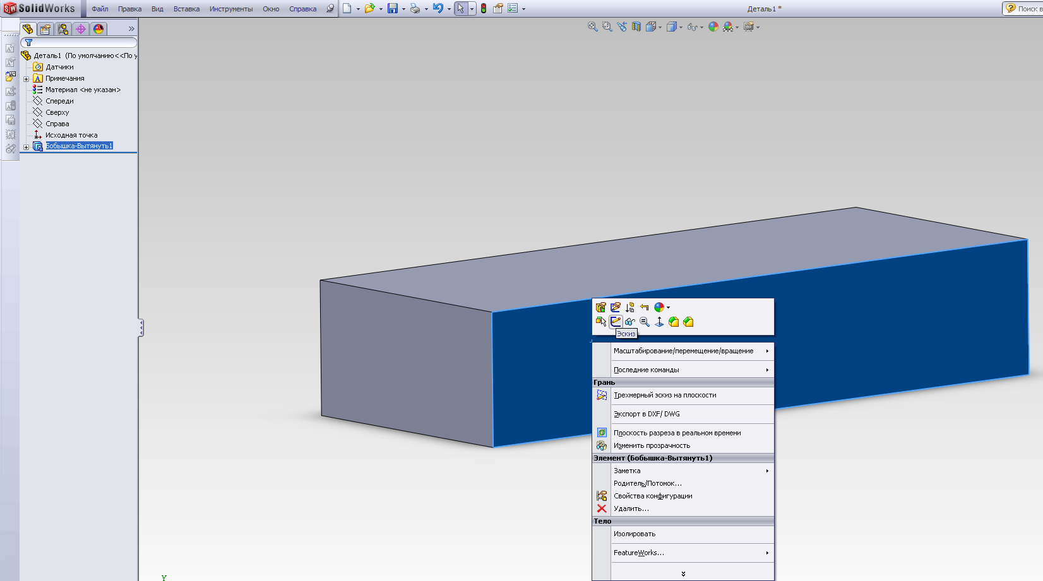1043x581 pixels.
Task: Click the Section View icon in view toolbar
Action: 636,27
